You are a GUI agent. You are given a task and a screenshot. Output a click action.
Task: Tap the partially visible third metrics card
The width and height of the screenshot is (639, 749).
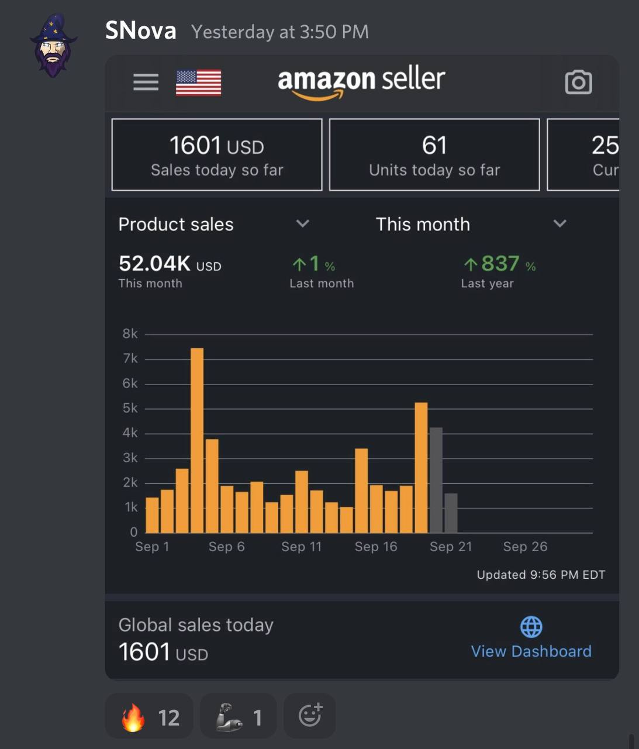(583, 154)
